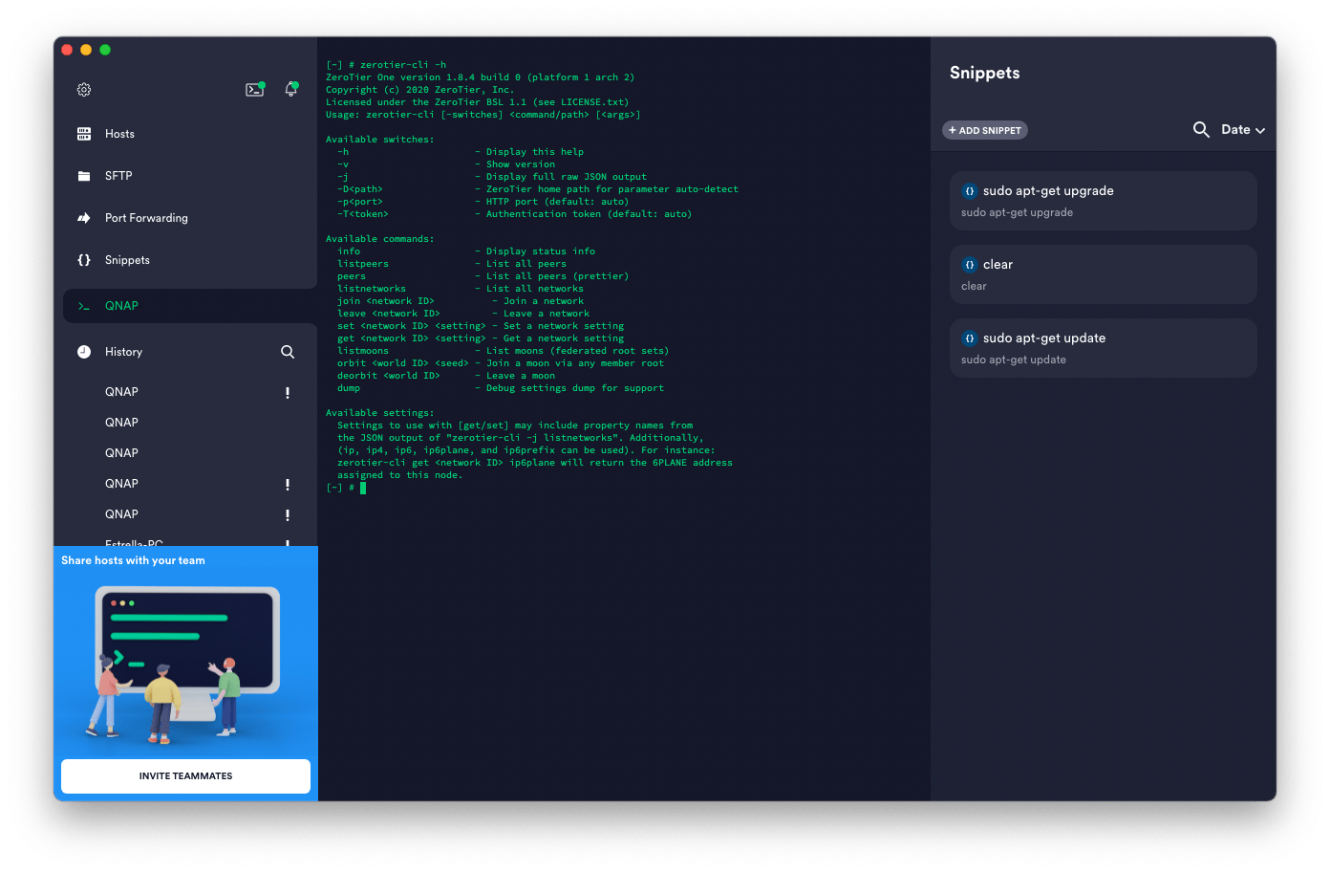The height and width of the screenshot is (872, 1330).
Task: Search history with the magnifier icon
Action: point(288,352)
